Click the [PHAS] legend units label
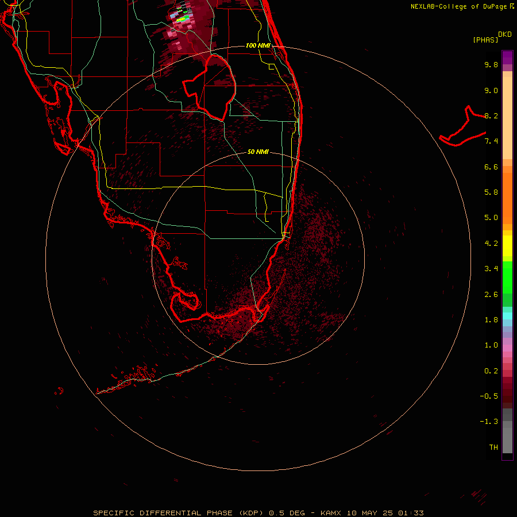The image size is (517, 517). (x=485, y=40)
